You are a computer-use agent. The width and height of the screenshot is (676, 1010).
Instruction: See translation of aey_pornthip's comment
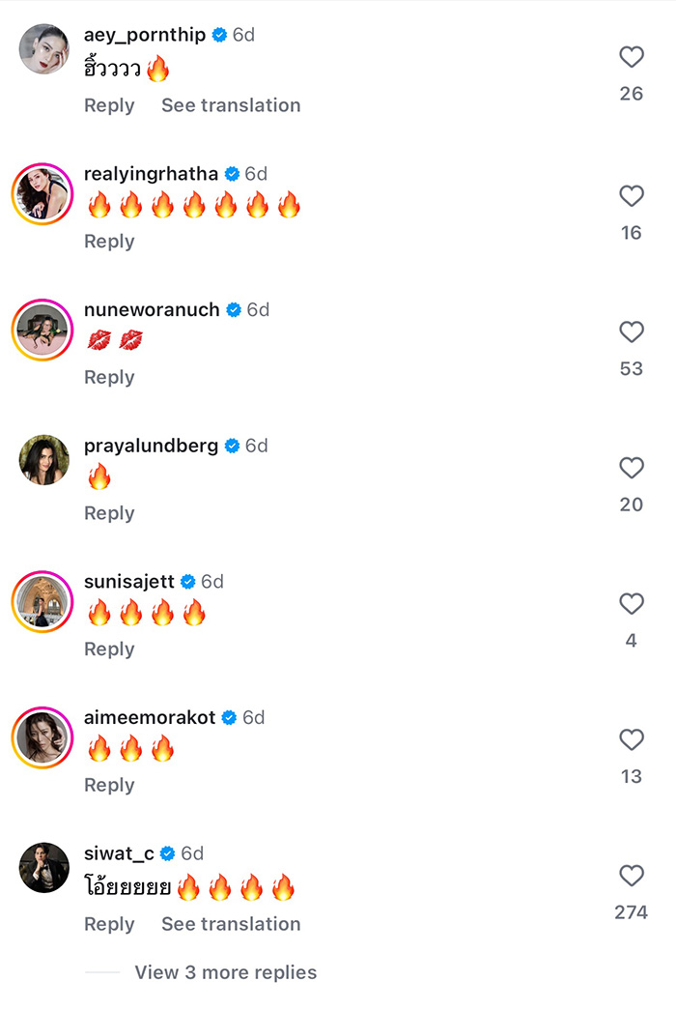[x=231, y=105]
